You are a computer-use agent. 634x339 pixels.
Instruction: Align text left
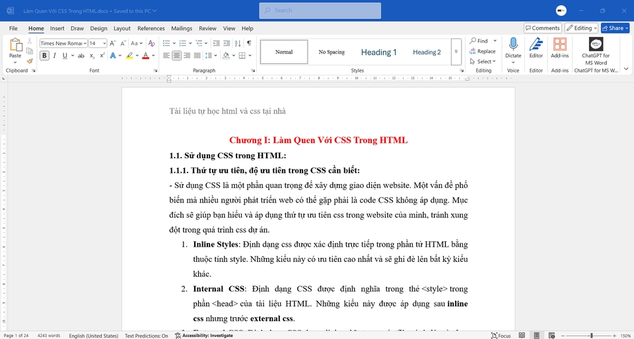pyautogui.click(x=166, y=55)
